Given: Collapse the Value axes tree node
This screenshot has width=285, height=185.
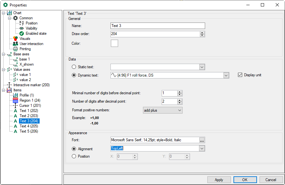Looking at the screenshot, I should (x=3, y=69).
